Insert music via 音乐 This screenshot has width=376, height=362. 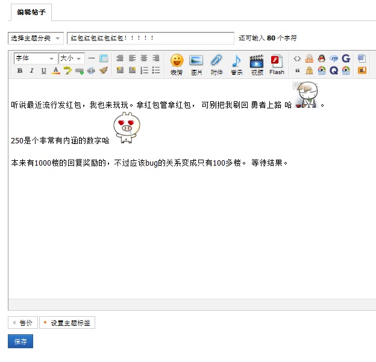click(237, 64)
